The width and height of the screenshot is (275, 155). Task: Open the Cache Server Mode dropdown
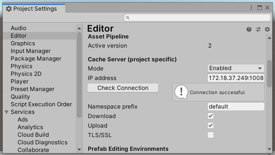236,68
